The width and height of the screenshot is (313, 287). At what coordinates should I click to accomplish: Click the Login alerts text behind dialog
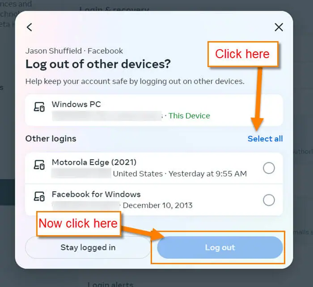[x=110, y=284]
